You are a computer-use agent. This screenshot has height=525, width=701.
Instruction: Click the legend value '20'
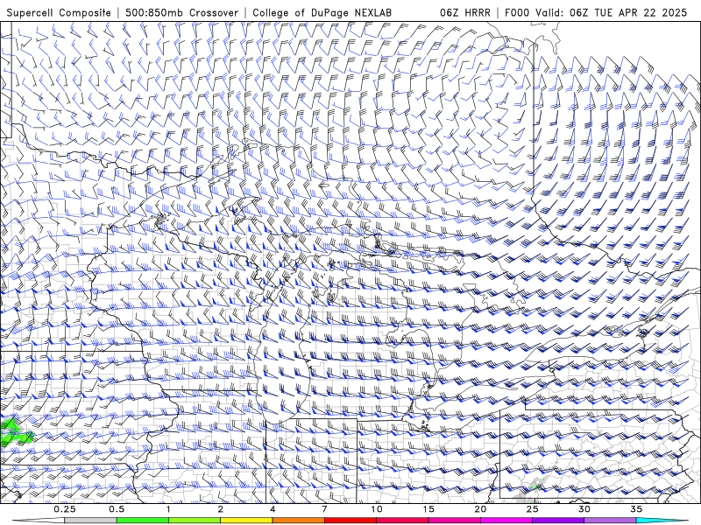[x=480, y=509]
